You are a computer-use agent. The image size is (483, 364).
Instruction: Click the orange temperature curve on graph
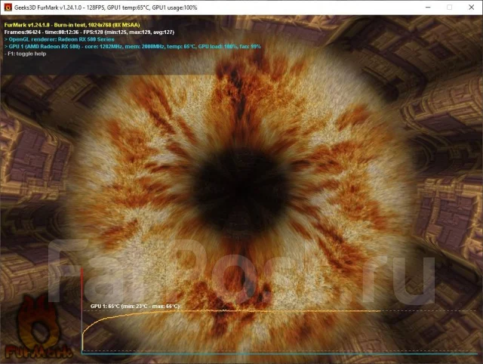tap(231, 311)
